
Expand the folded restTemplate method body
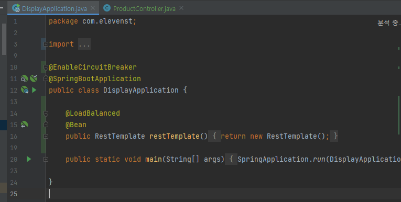click(x=46, y=137)
